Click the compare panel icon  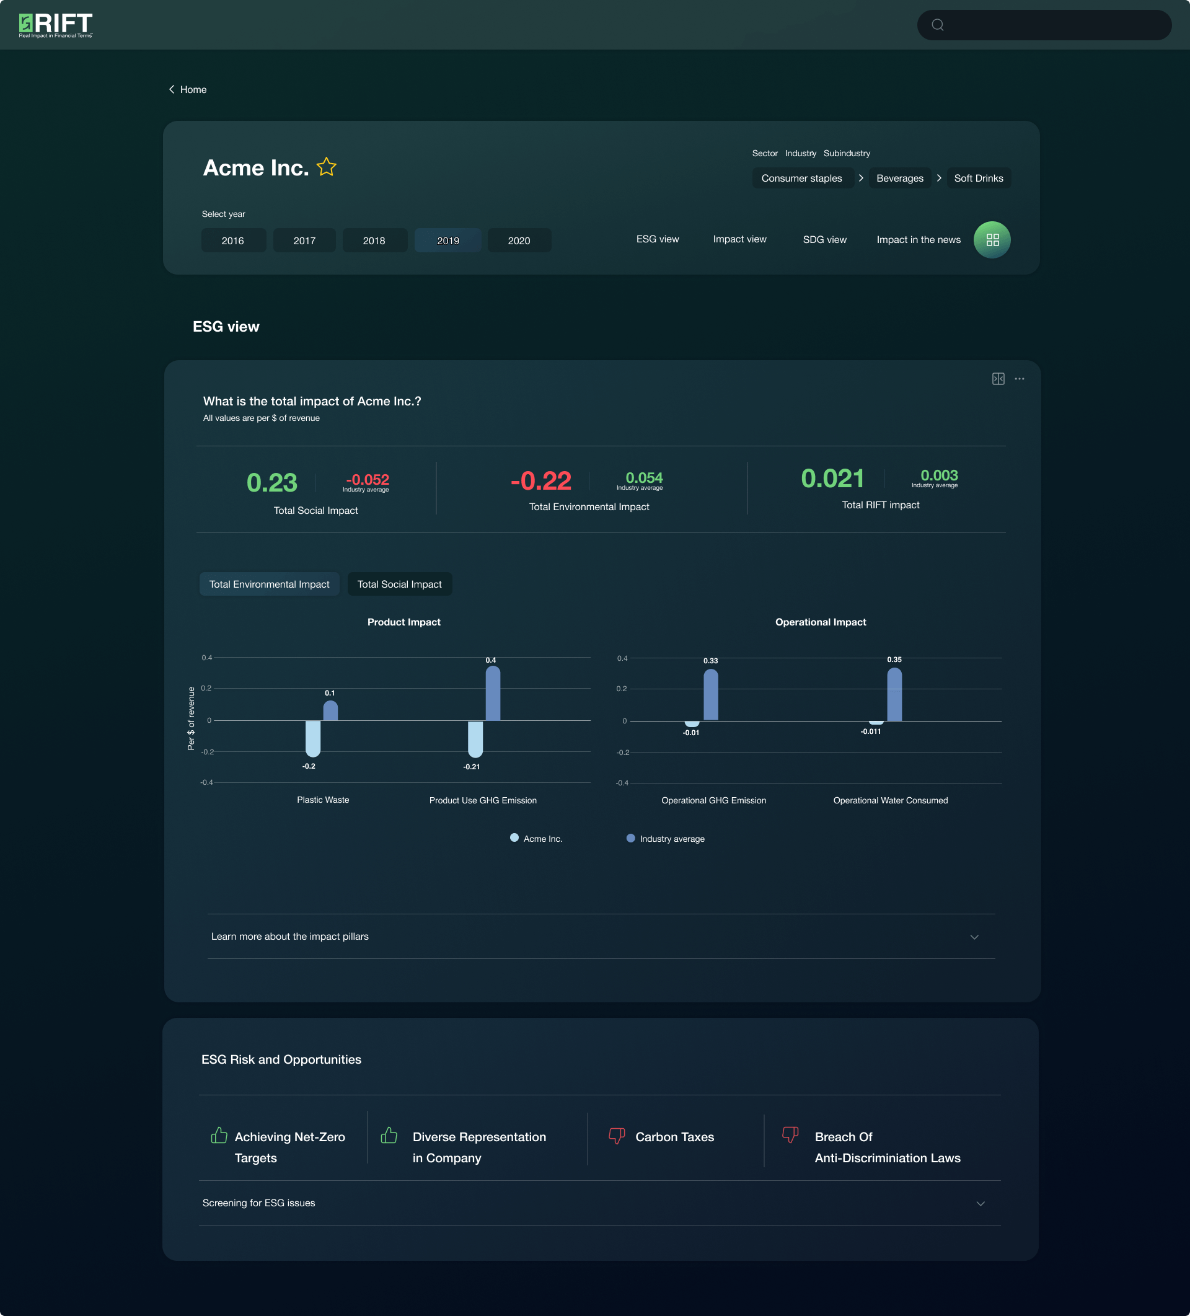(x=998, y=379)
